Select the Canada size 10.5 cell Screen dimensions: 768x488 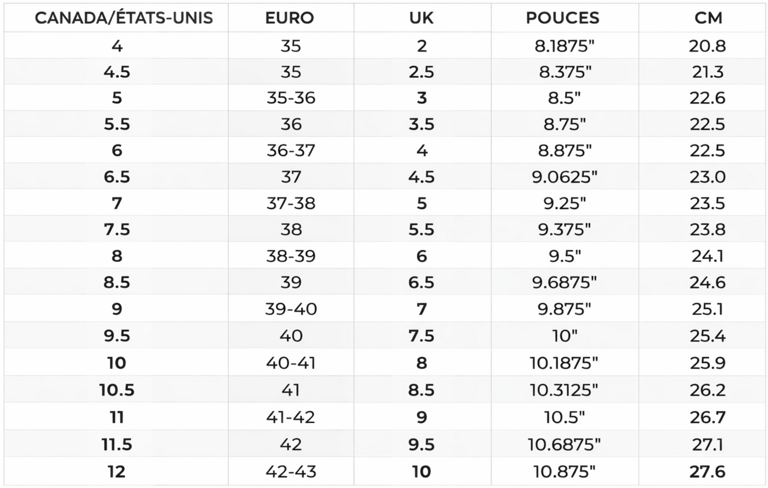point(117,390)
